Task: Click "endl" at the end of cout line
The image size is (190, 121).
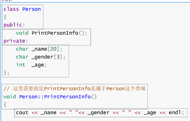Action: [x=174, y=113]
